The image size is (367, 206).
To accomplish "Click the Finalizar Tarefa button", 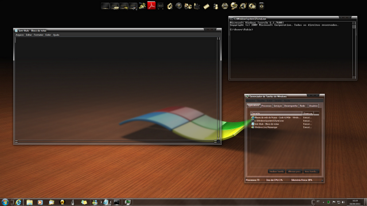I will [x=276, y=172].
